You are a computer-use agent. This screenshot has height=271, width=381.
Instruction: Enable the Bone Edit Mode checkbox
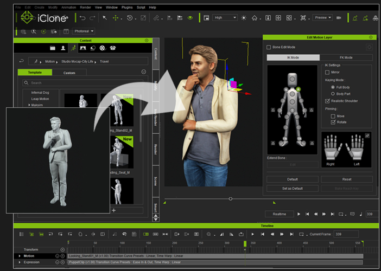(x=269, y=47)
